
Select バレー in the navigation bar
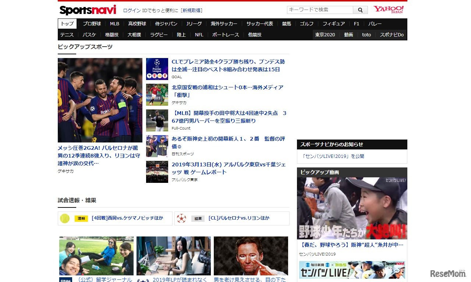(375, 23)
